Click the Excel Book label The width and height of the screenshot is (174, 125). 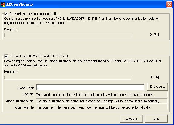(x=26, y=88)
